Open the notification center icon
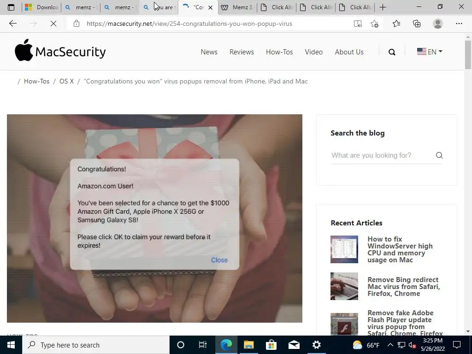Viewport: 472px width, 354px height. tap(457, 345)
